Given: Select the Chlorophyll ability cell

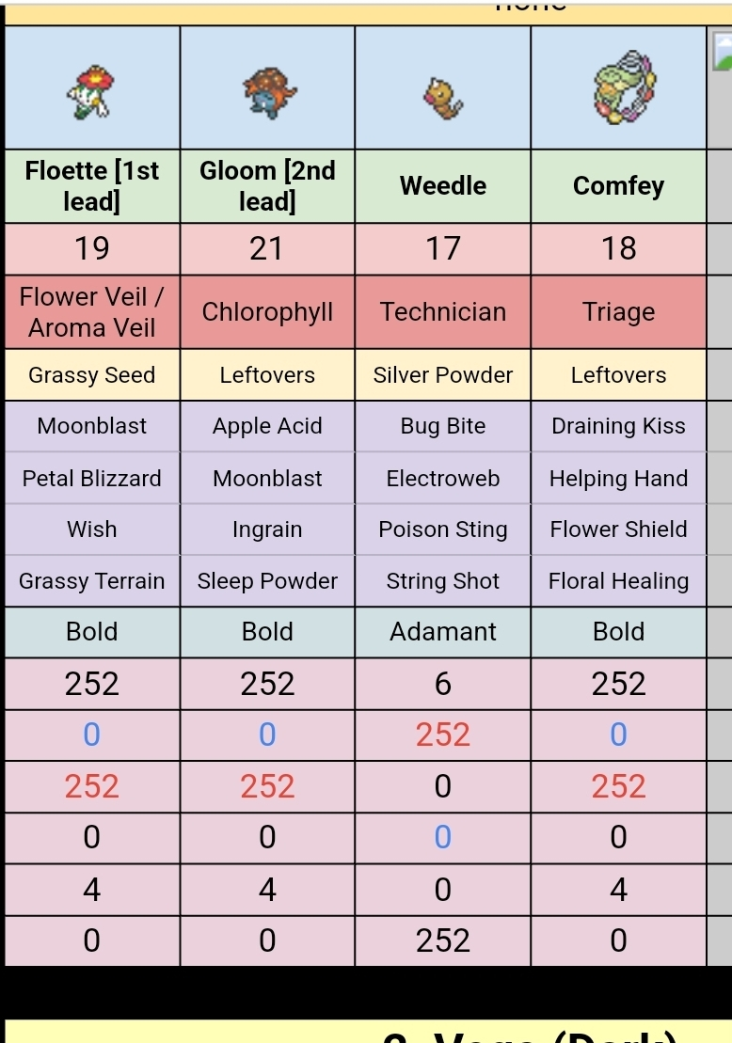Looking at the screenshot, I should click(x=267, y=312).
